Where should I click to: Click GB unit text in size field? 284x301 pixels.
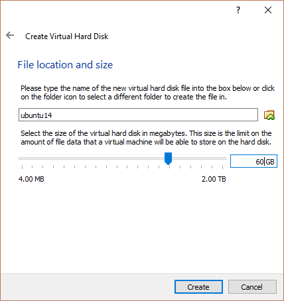pos(270,162)
